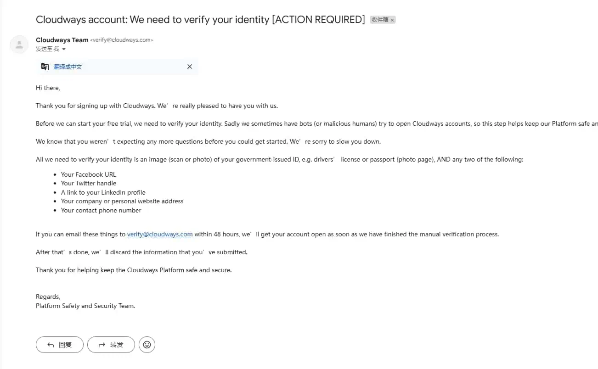Click the 'Platform Safety and Security Team' signature
This screenshot has width=598, height=369.
click(85, 306)
